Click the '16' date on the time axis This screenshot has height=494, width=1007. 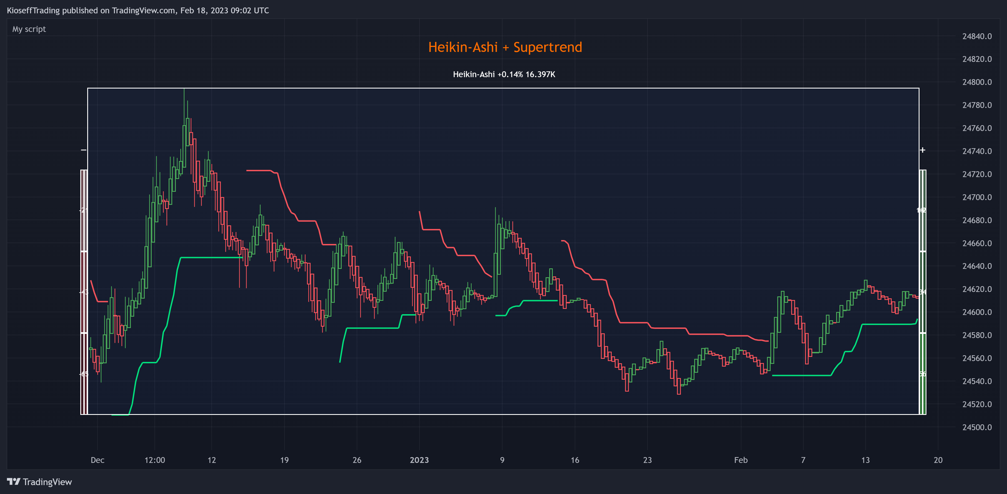[575, 460]
